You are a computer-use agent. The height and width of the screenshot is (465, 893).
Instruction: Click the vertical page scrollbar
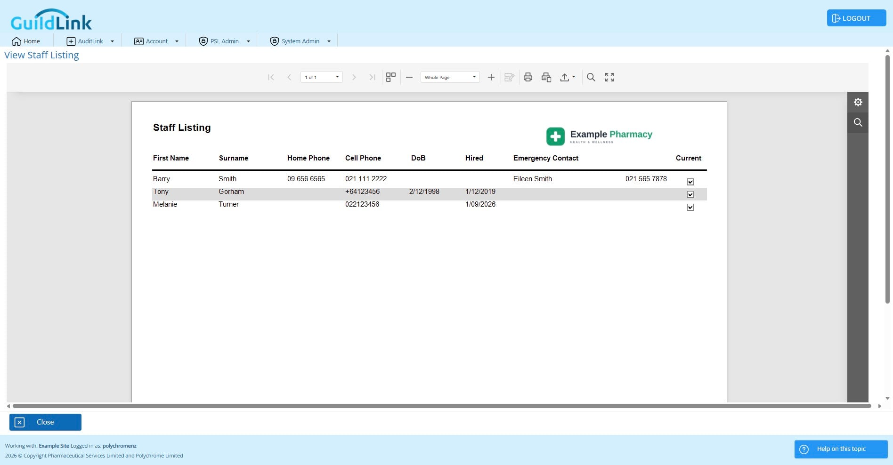coord(887,179)
